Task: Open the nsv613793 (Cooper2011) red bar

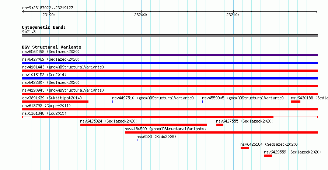Action: click(170, 109)
